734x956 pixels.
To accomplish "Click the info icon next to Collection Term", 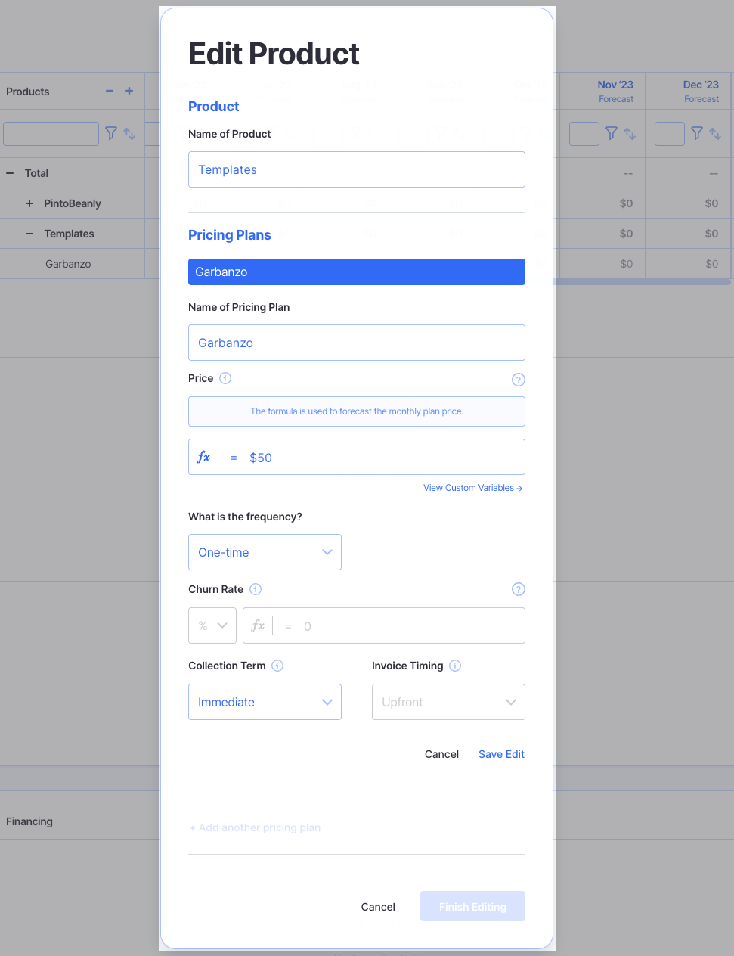I will 277,666.
